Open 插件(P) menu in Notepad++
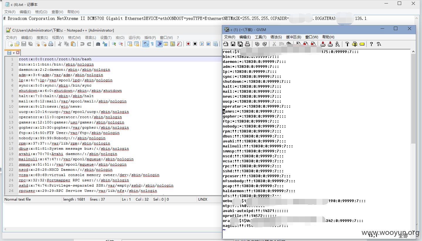Viewport: 422px width, 241px height. coord(150,37)
